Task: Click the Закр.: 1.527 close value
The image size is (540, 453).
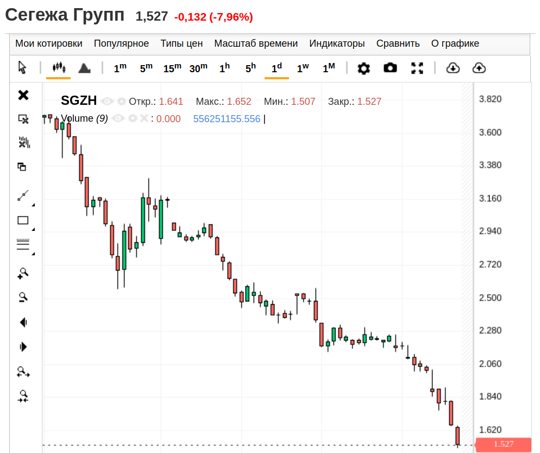Action: [355, 102]
